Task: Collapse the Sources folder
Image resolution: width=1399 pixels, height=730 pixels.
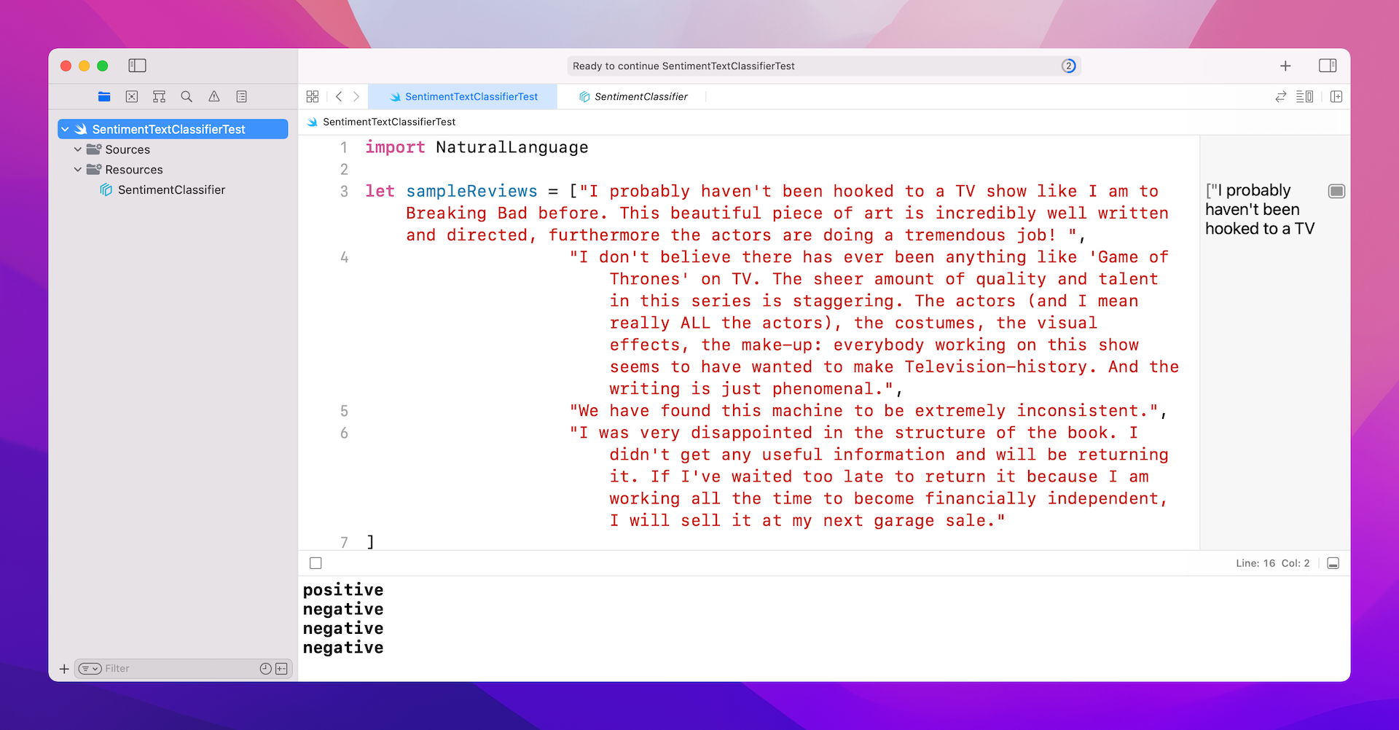Action: tap(78, 149)
